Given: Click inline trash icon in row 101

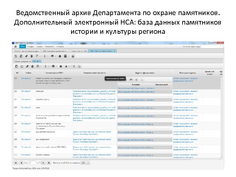Looking at the screenshot, I should (x=136, y=80).
